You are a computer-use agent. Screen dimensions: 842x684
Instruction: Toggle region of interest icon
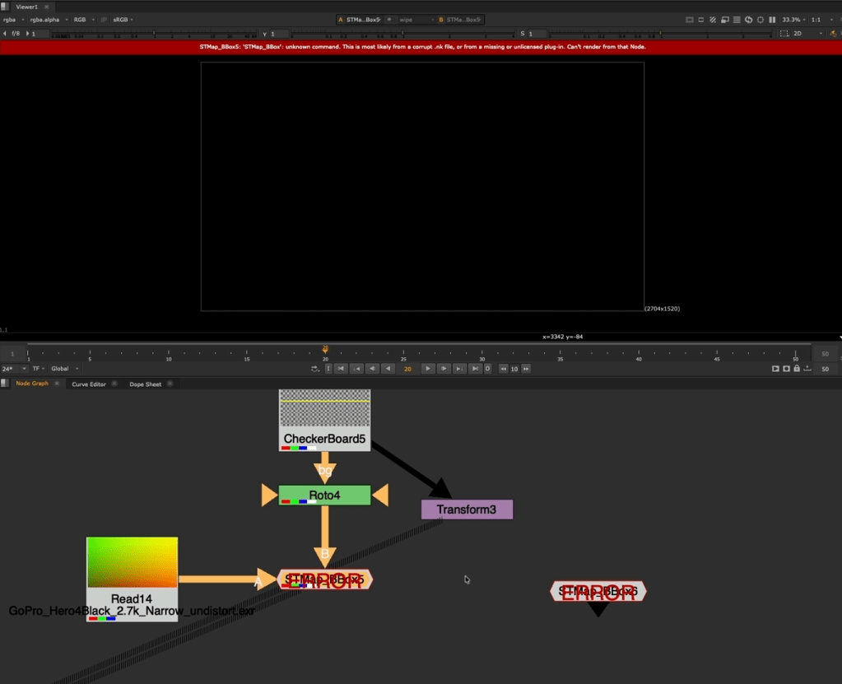point(700,20)
